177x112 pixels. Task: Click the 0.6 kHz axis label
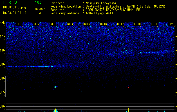pos(3,106)
